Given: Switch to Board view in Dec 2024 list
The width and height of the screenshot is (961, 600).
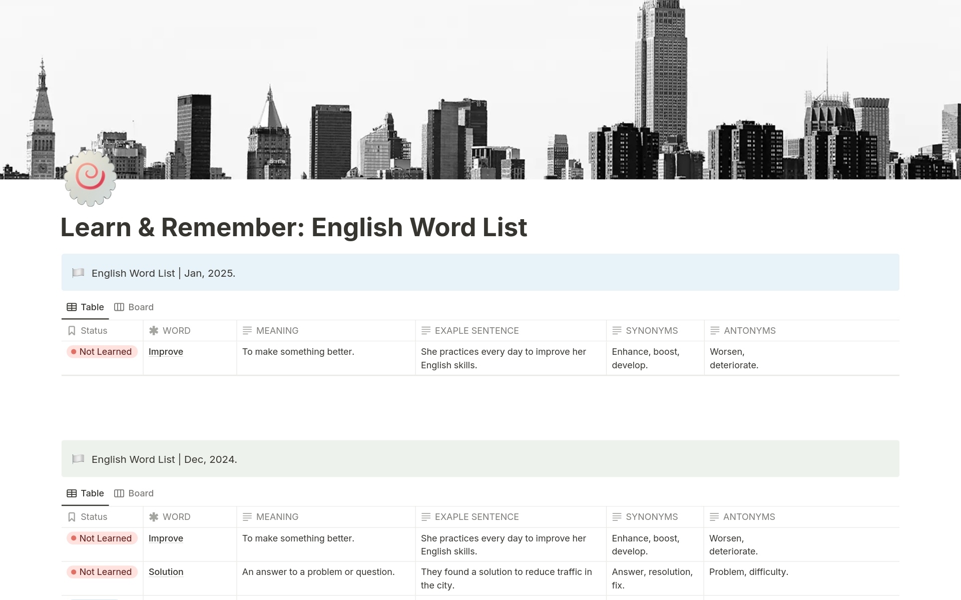Looking at the screenshot, I should tap(134, 493).
